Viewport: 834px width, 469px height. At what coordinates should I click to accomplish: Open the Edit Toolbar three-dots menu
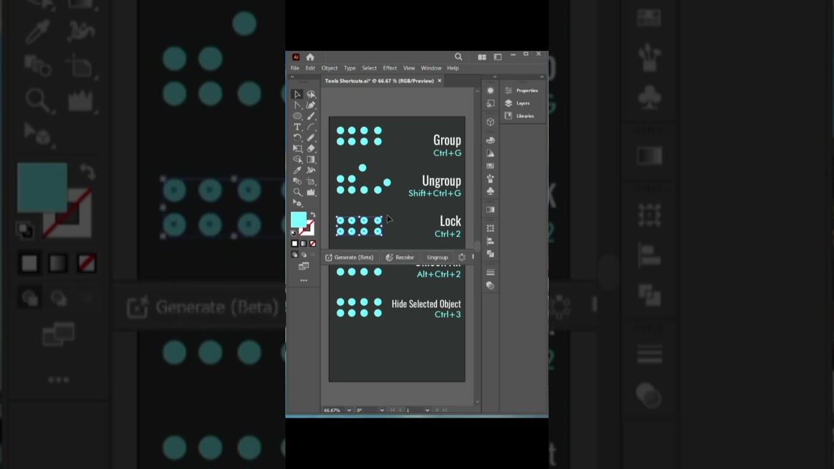pos(304,280)
